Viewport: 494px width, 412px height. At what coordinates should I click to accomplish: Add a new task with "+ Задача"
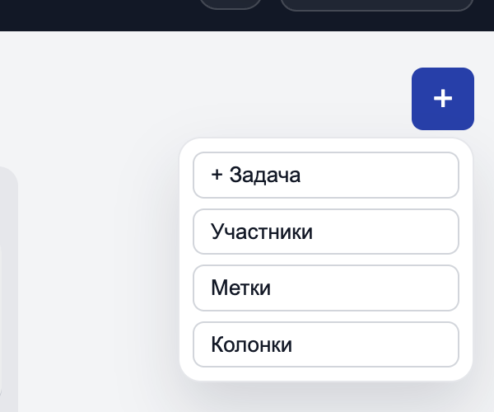[x=325, y=175]
